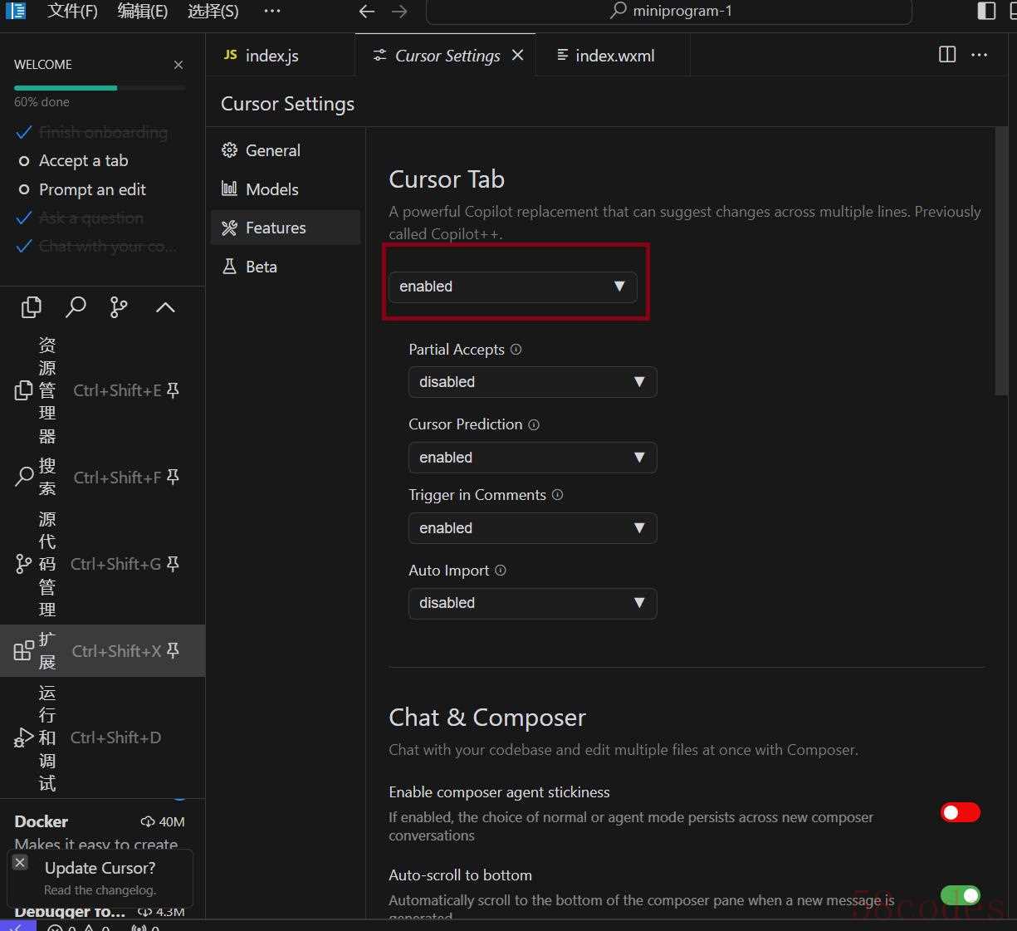Toggle Enable composer agent stickiness switch
This screenshot has height=931, width=1017.
tap(960, 812)
